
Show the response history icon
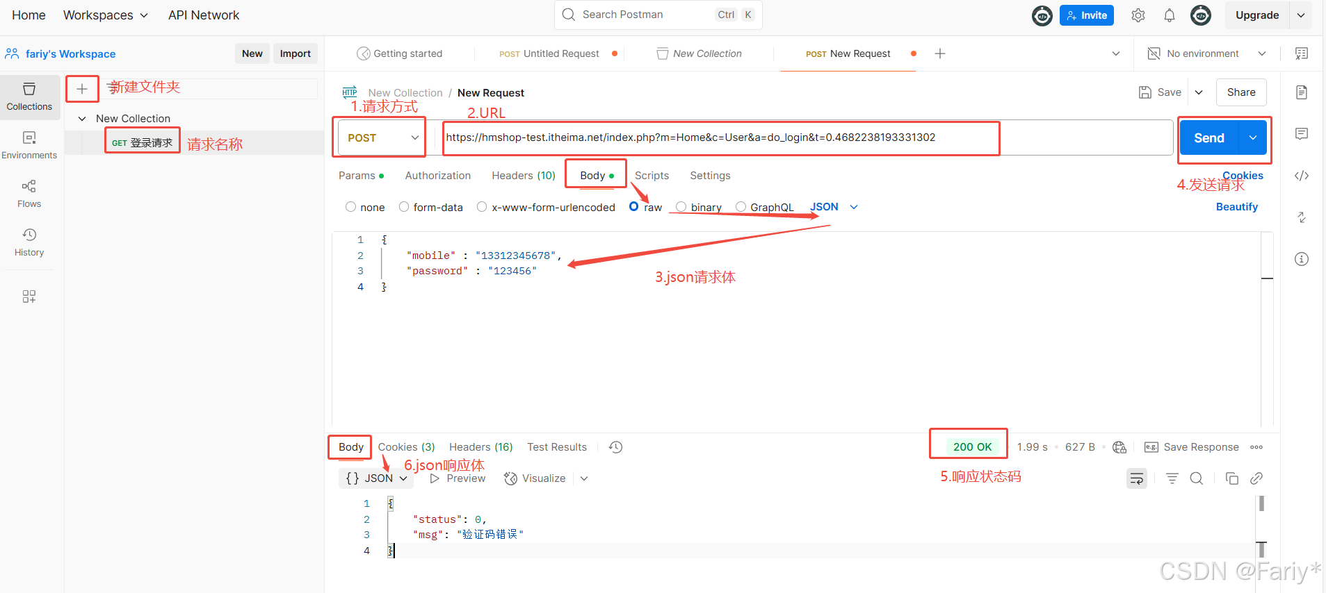(x=615, y=447)
